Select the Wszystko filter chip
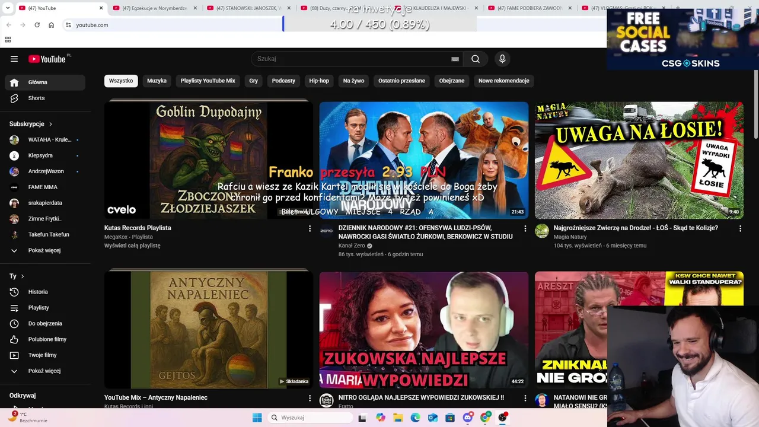This screenshot has width=759, height=427. click(121, 81)
